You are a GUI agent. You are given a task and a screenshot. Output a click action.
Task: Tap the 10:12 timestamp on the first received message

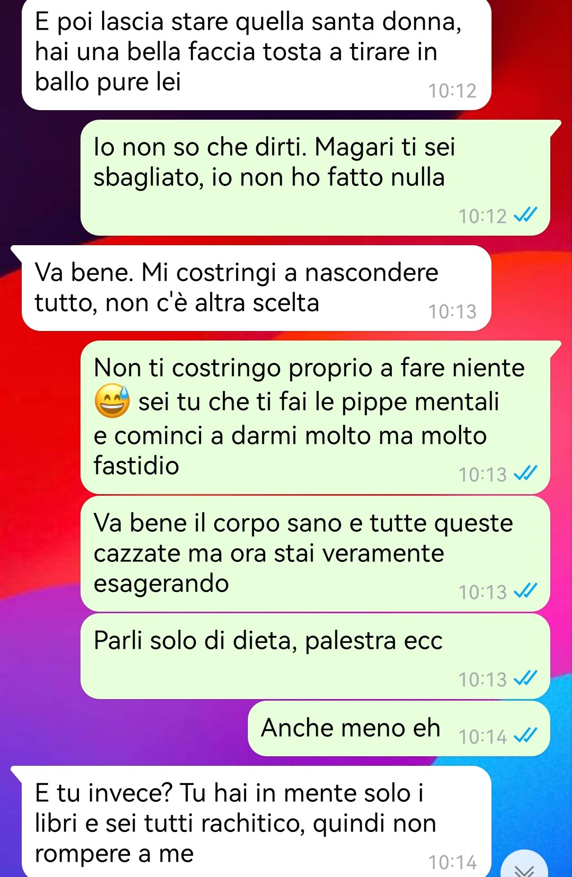pos(452,91)
